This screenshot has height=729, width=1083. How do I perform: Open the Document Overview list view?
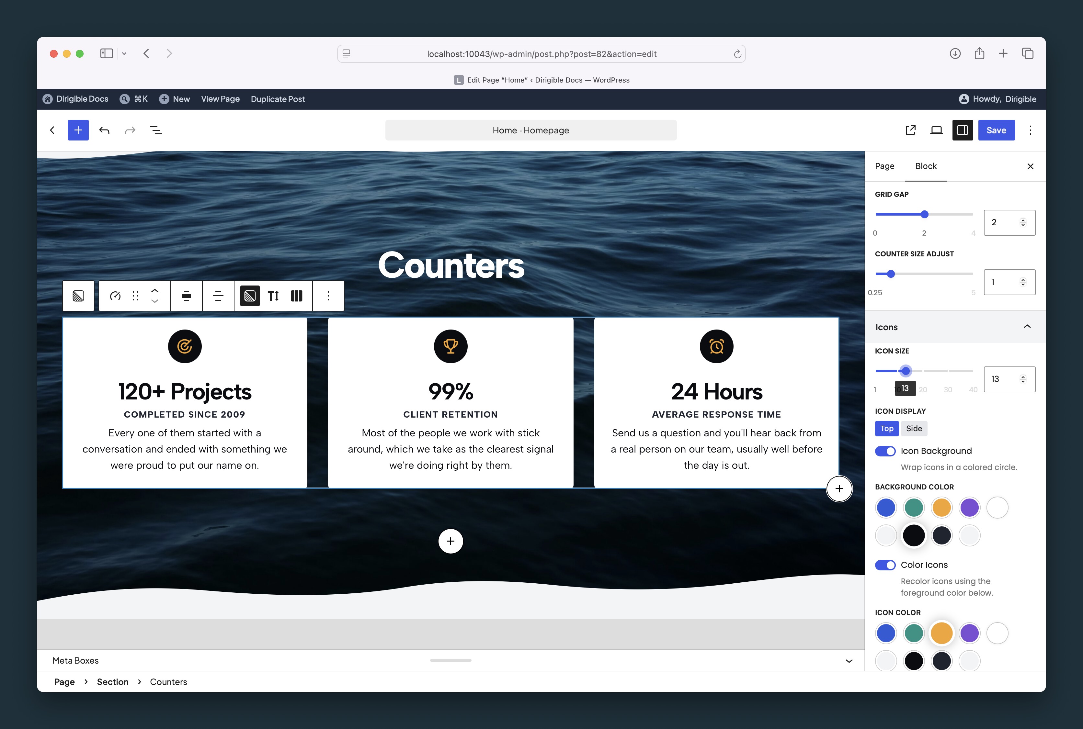click(x=156, y=130)
